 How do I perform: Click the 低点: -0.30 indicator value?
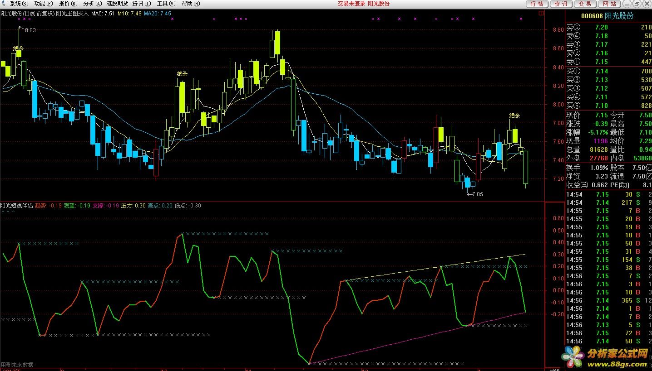pyautogui.click(x=188, y=206)
